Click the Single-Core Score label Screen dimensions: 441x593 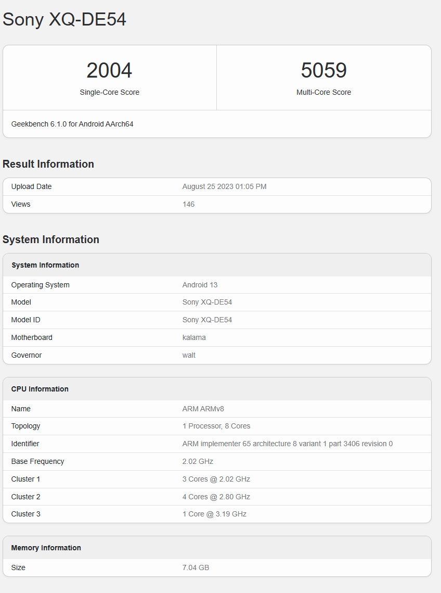tap(109, 92)
